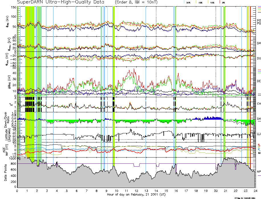Click the "Hour of day on February, 21 2001 (UT)" caption
The image size is (261, 199).
(x=136, y=194)
